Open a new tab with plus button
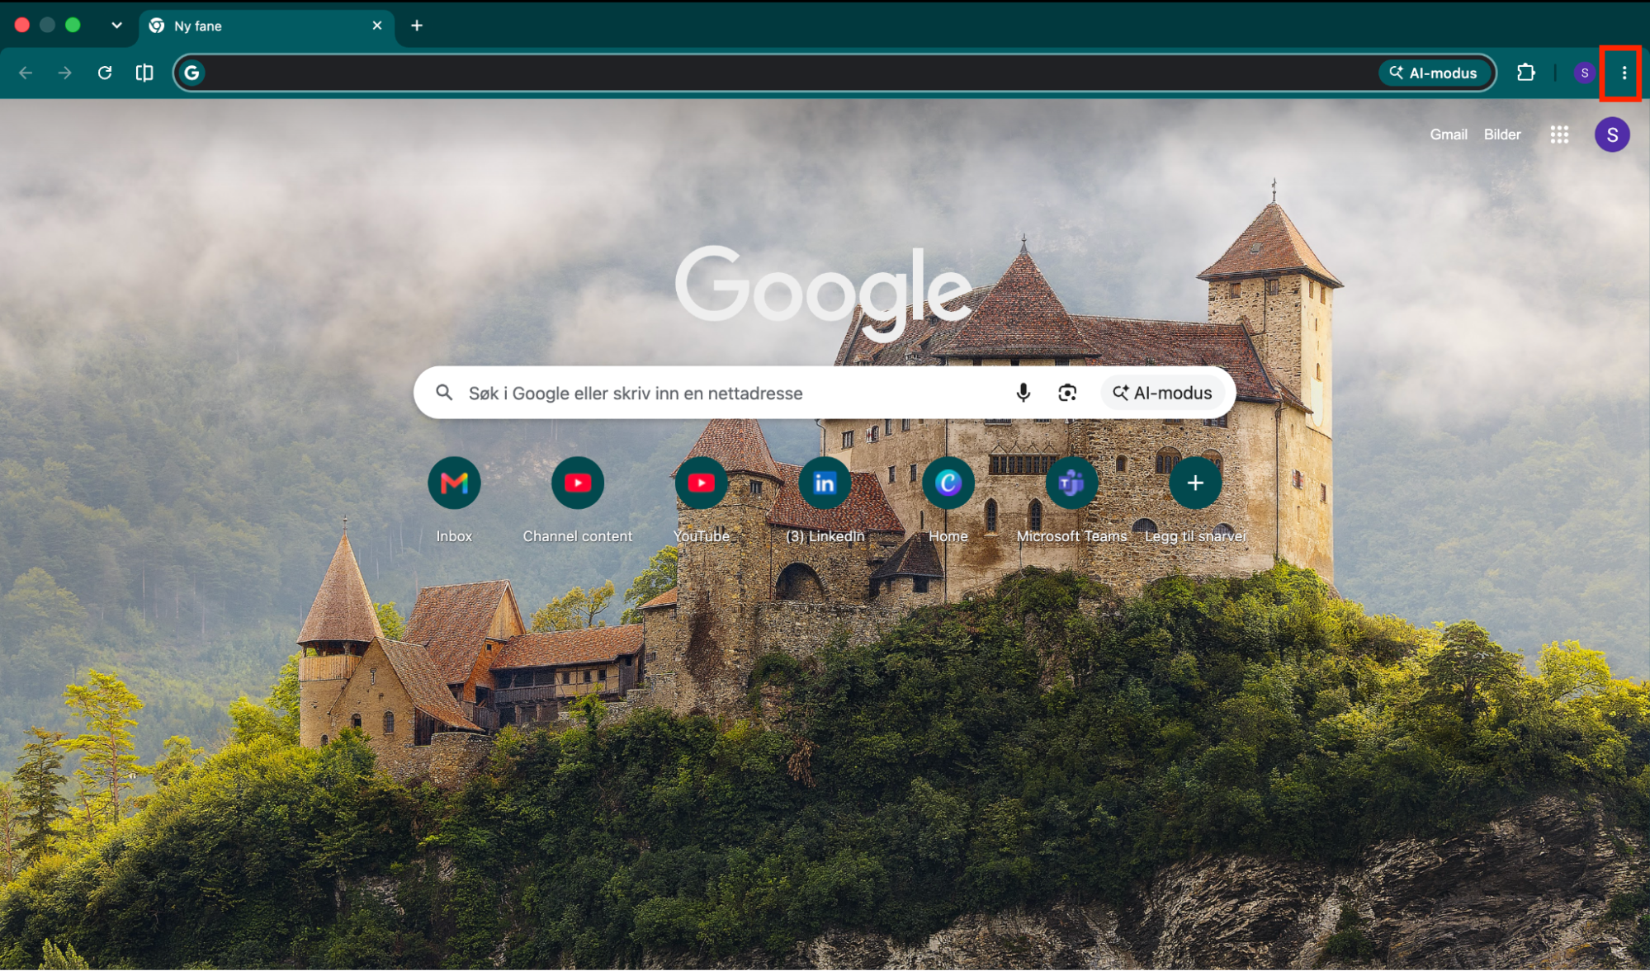1650x971 pixels. [417, 26]
